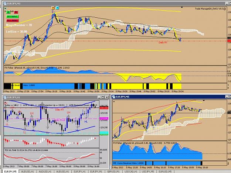Click the green up-arrow buy button
This screenshot has height=173, width=231.
(9, 12)
